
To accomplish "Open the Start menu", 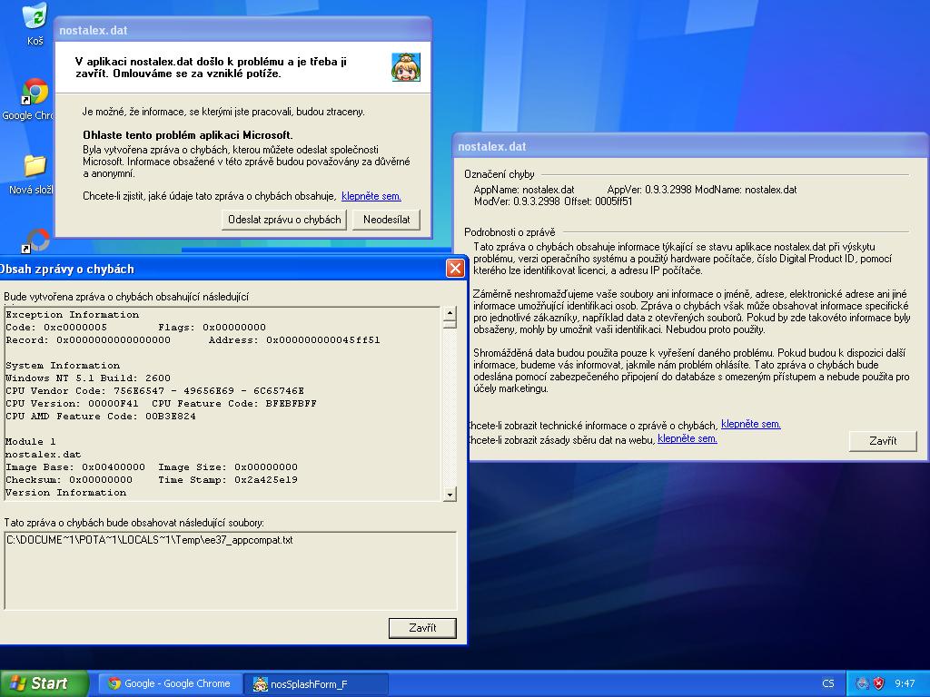I will pos(43,683).
